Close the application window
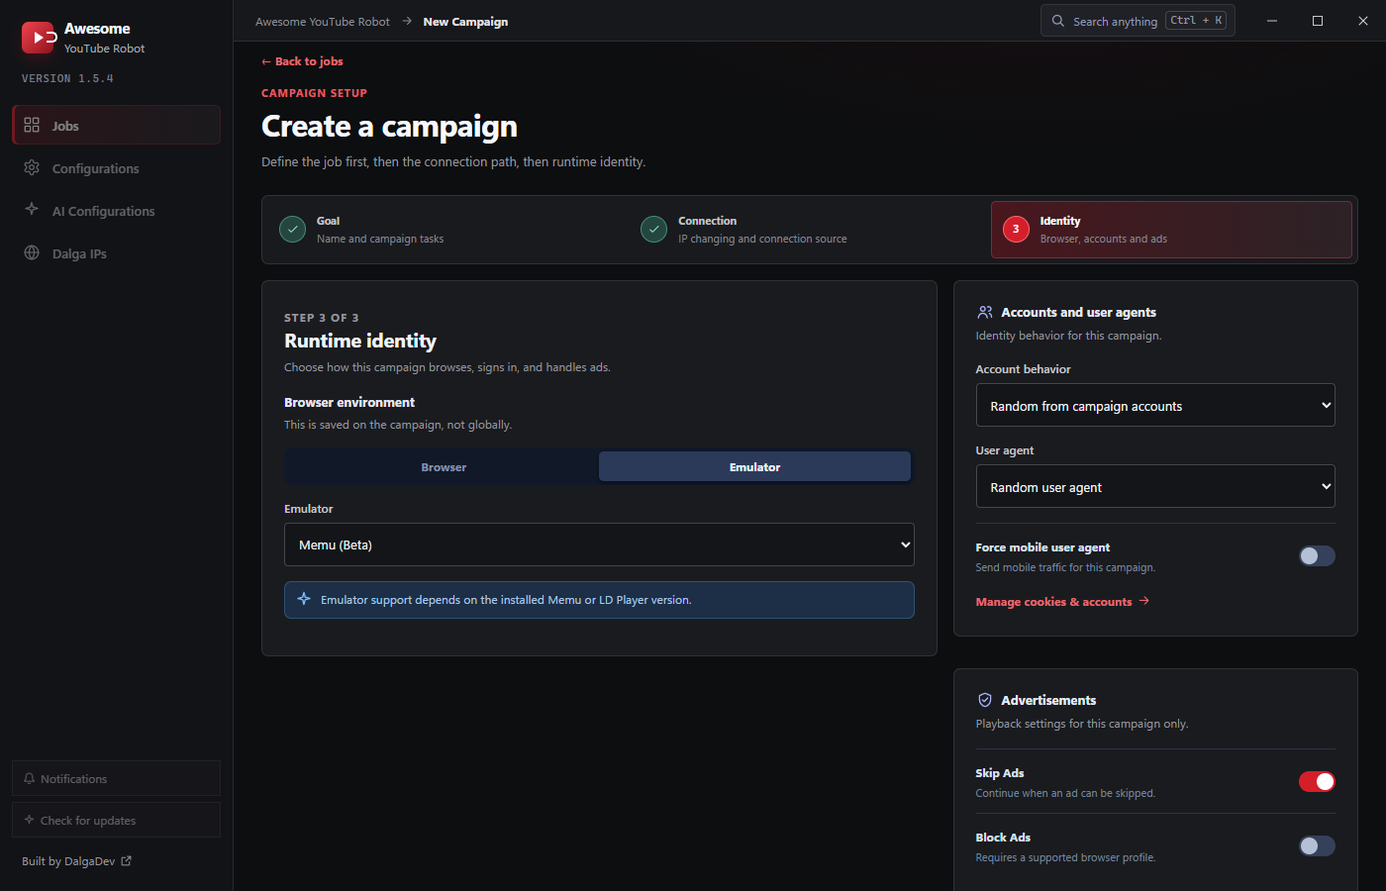 (1363, 21)
